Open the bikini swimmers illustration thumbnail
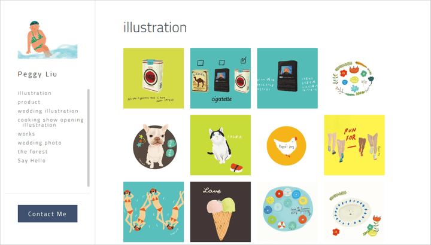The image size is (431, 245). tap(153, 212)
